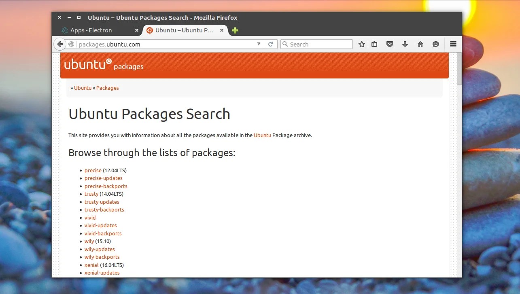
Task: Click the magnifier icon in search box
Action: (285, 44)
